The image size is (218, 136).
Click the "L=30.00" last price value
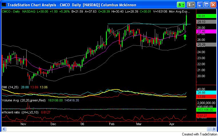pyautogui.click(x=43, y=11)
